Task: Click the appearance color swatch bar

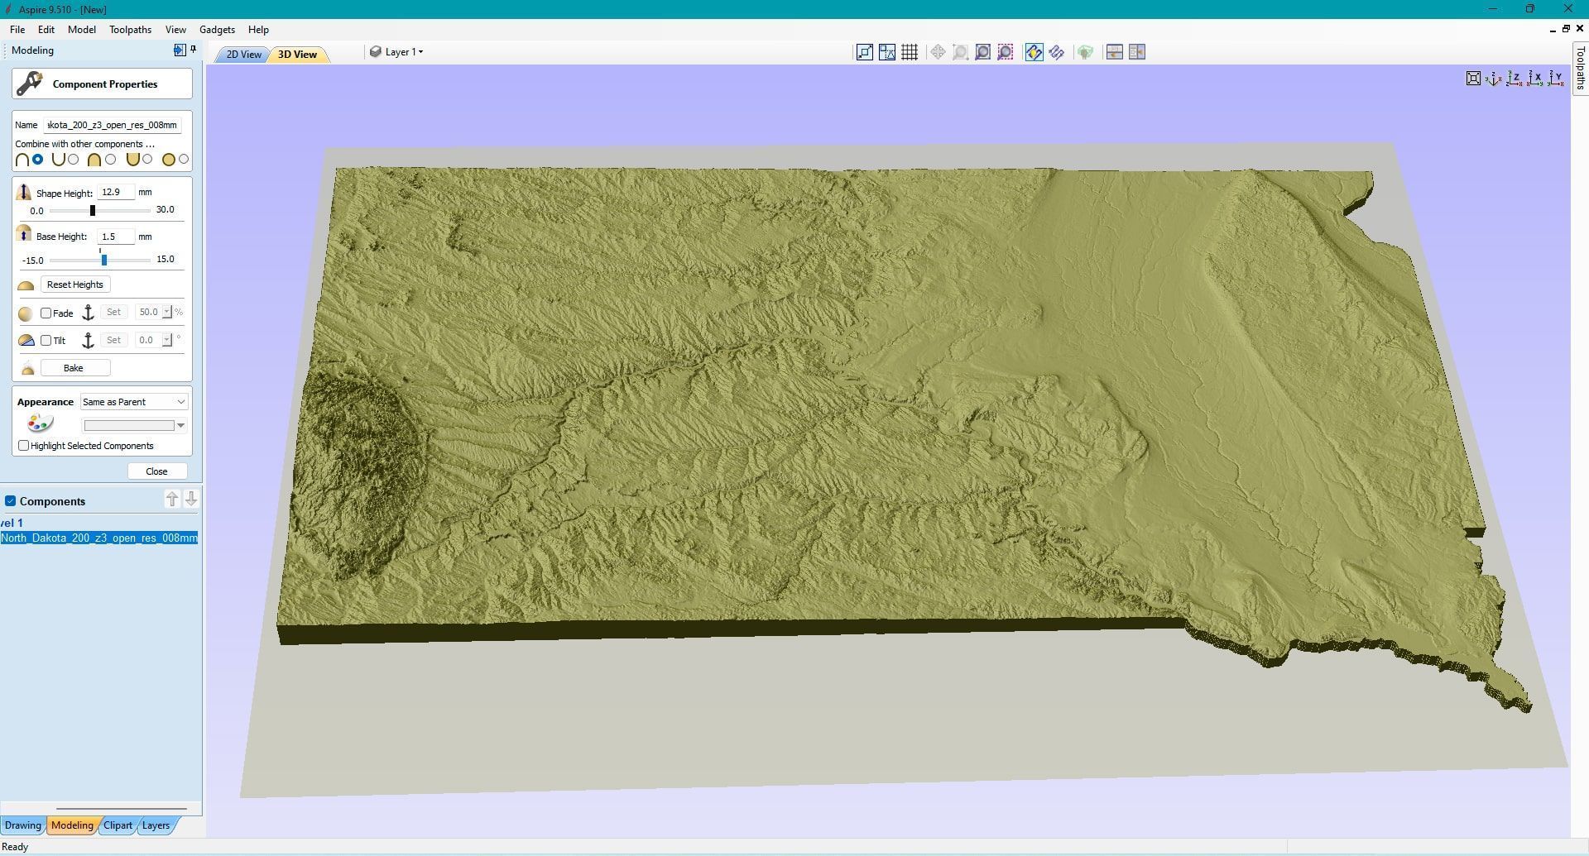Action: 129,426
